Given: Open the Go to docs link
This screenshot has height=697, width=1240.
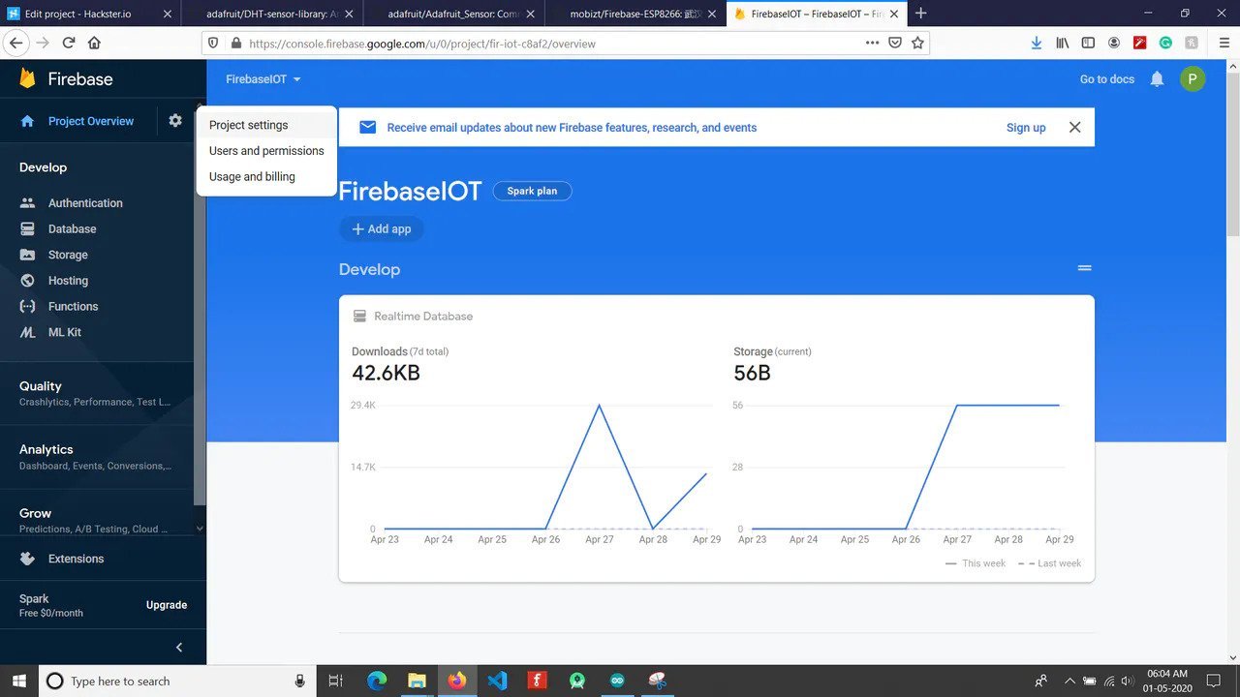Looking at the screenshot, I should (x=1107, y=79).
